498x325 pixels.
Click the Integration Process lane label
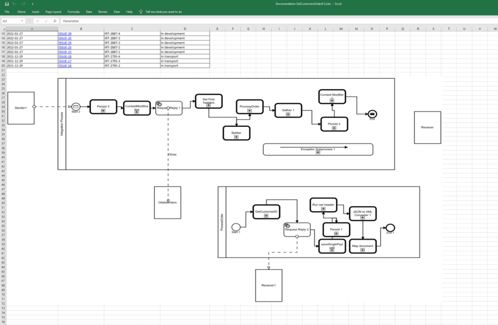tap(62, 124)
